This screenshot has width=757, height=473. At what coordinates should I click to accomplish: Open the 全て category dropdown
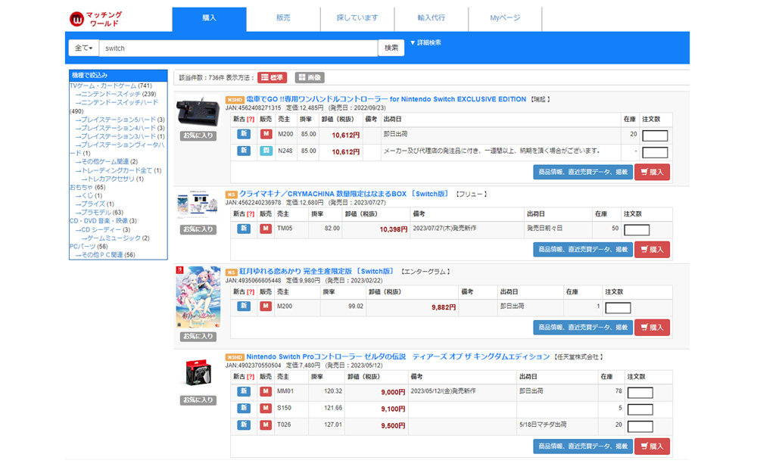point(83,48)
